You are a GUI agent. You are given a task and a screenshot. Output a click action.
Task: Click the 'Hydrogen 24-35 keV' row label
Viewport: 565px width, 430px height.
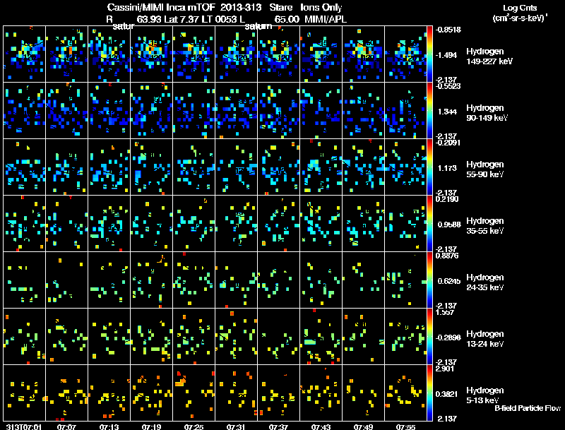coord(485,282)
